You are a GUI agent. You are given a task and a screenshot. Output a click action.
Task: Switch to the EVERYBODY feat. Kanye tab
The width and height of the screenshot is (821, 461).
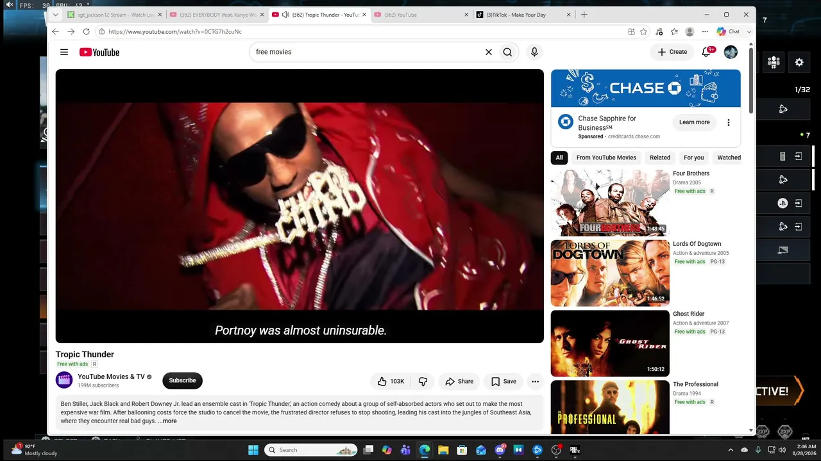(216, 15)
